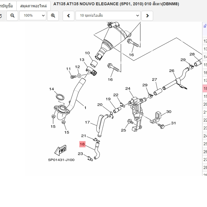Select highlighted part number 18 in diagram

[82, 144]
